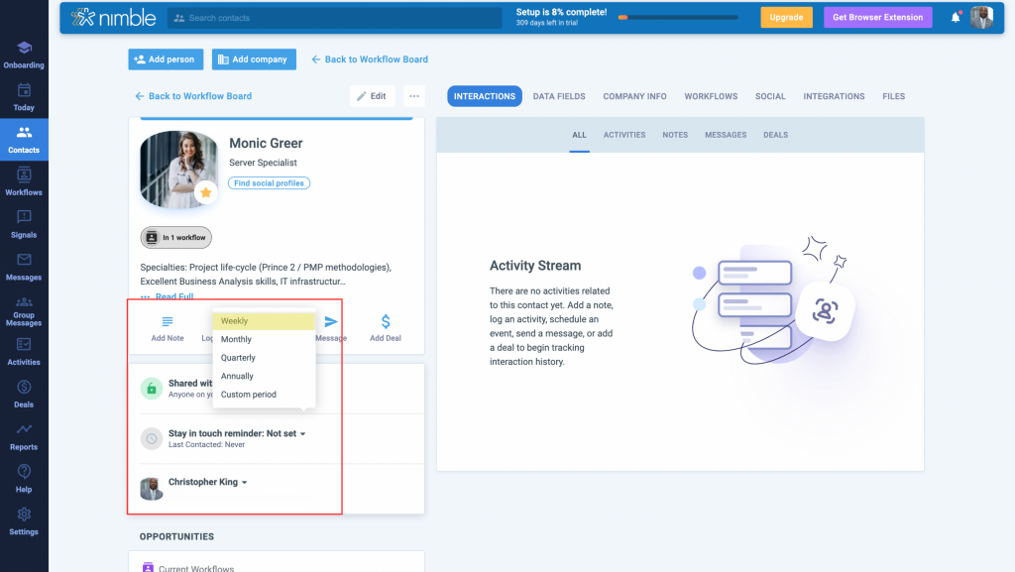This screenshot has height=572, width=1015.
Task: Toggle the star on the contact photo
Action: tap(206, 192)
